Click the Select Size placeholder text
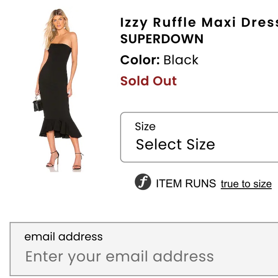The width and height of the screenshot is (278, 278). tap(175, 144)
